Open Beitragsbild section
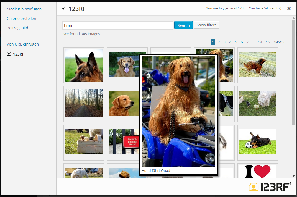This screenshot has width=297, height=197. [17, 28]
